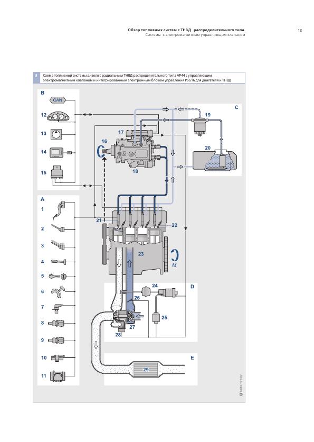The image size is (314, 442).
Task: Click the round dial symbol numbered 13
Action: pyautogui.click(x=57, y=134)
